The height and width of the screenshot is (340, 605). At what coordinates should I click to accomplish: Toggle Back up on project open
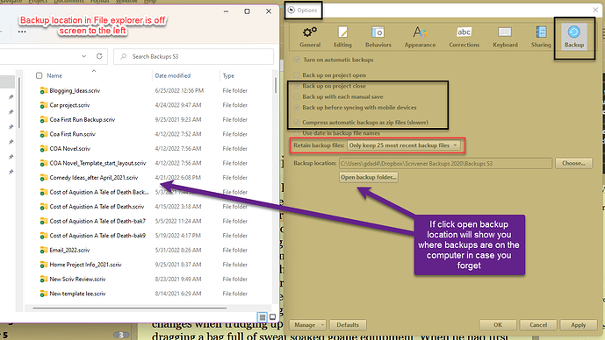(x=297, y=75)
